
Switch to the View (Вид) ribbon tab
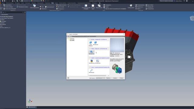[x=52, y=3]
